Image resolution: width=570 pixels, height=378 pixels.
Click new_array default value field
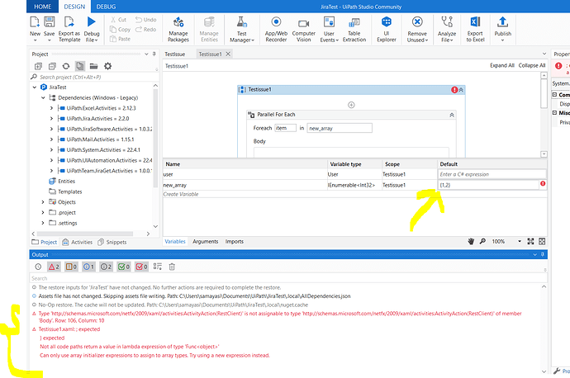click(x=488, y=185)
